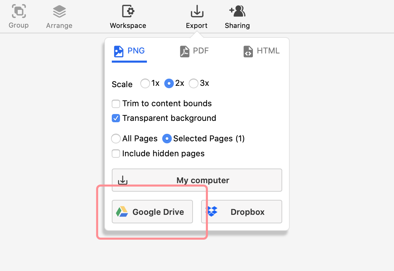Open the Arrange panel icon
Screen dimensions: 394x271
[x=59, y=11]
